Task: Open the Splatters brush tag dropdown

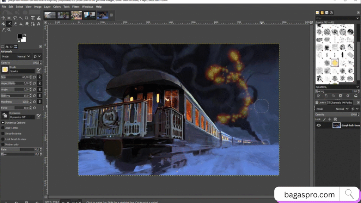Action: click(x=357, y=87)
